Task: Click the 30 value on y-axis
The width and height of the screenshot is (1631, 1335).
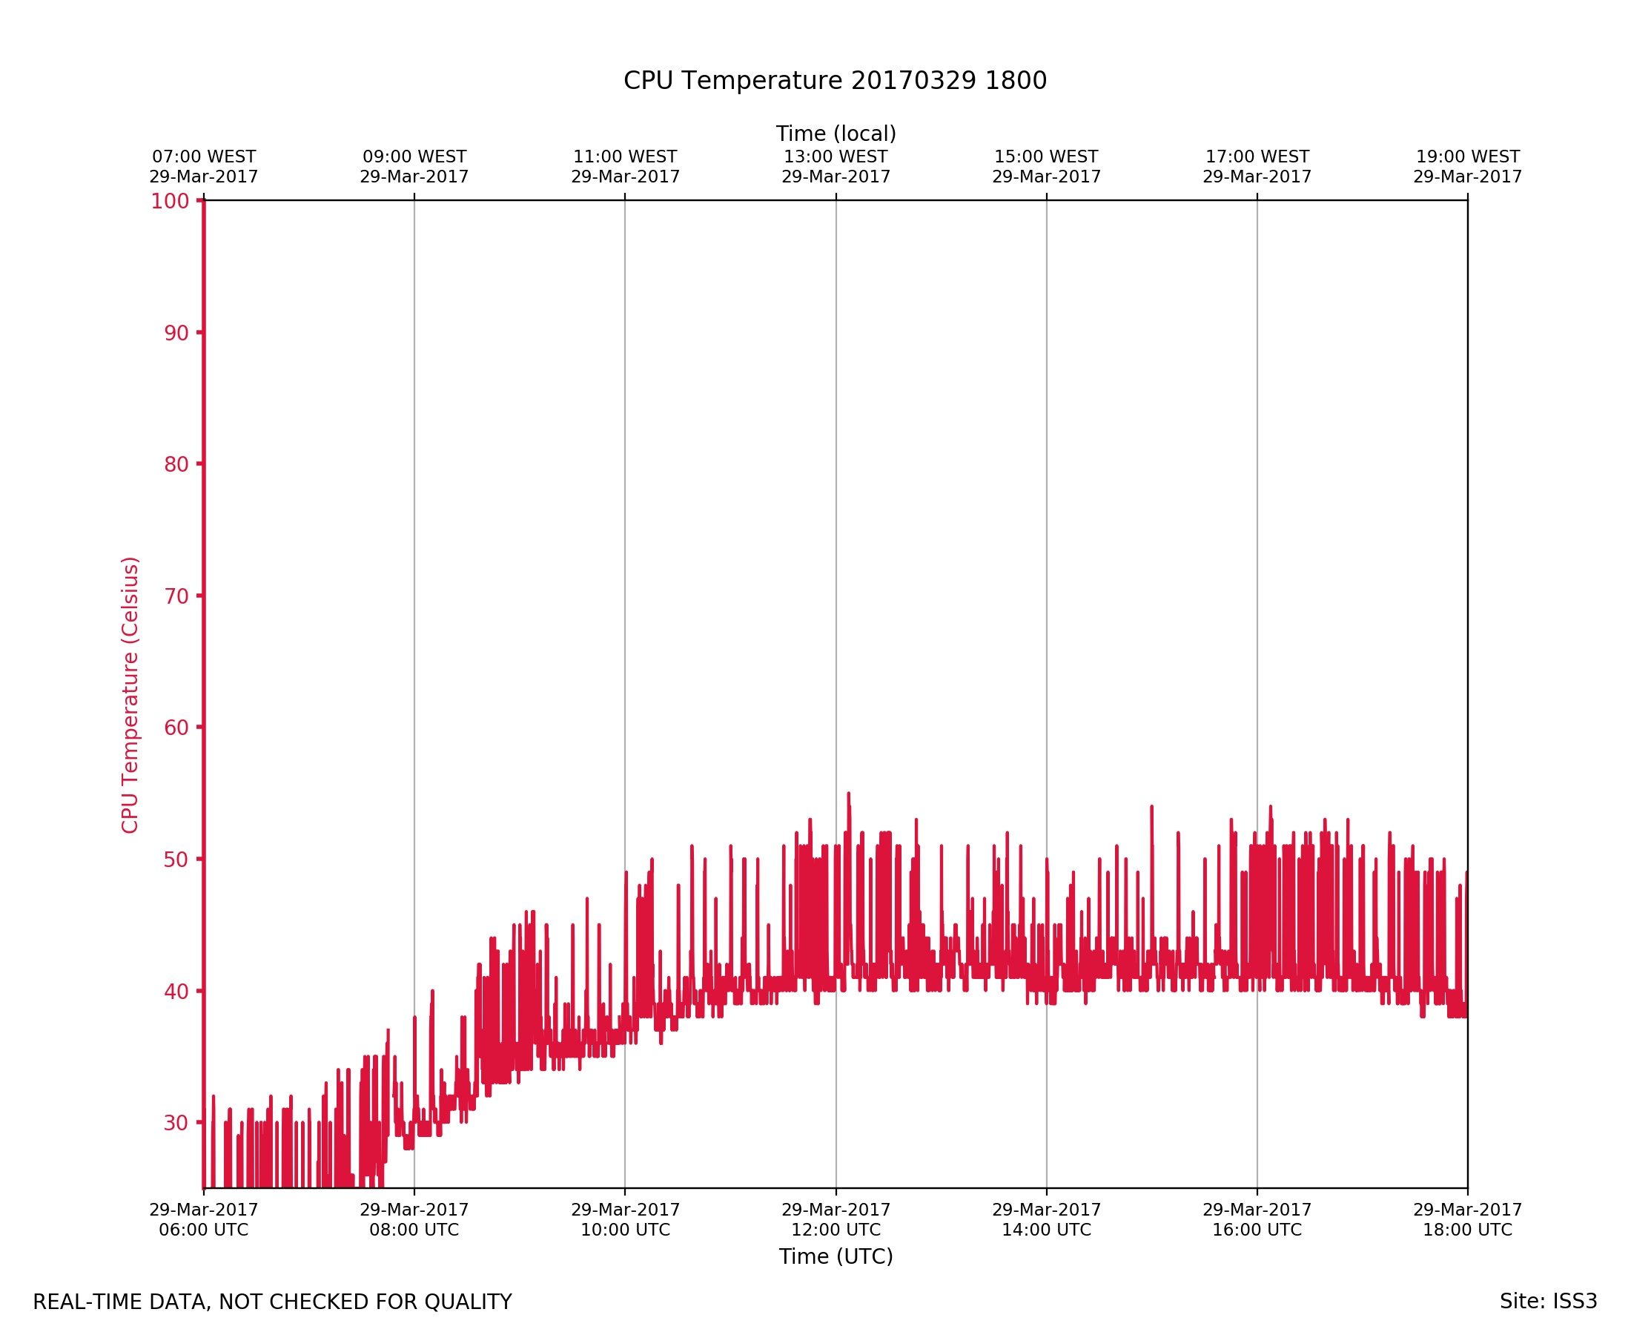Action: click(x=176, y=1123)
